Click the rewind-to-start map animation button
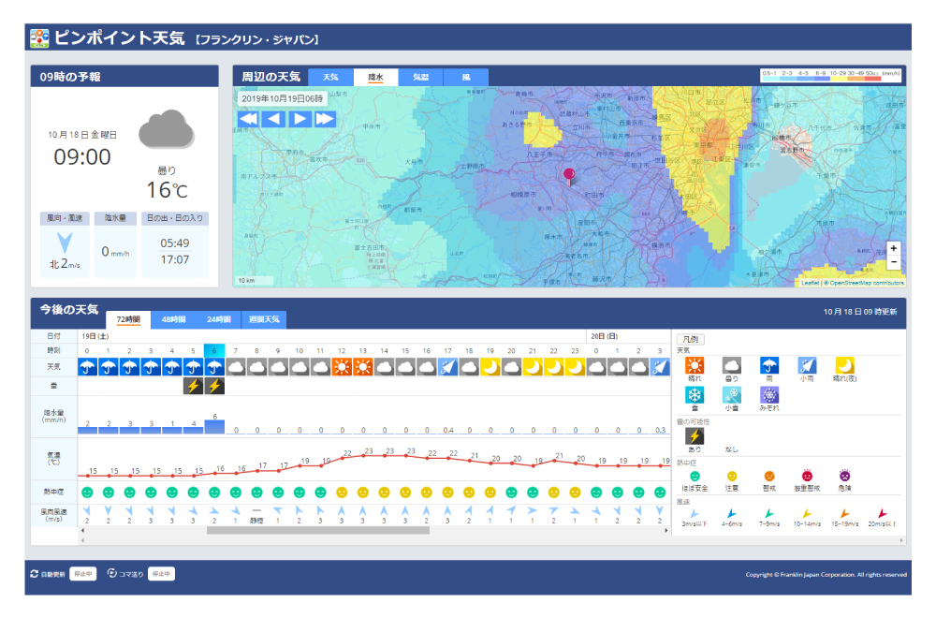This screenshot has height=618, width=936. 248,119
